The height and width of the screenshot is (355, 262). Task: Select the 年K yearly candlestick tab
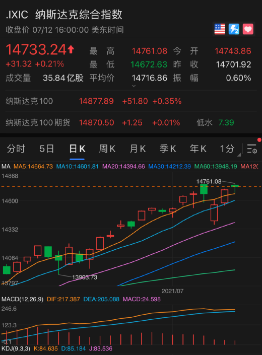(x=198, y=149)
